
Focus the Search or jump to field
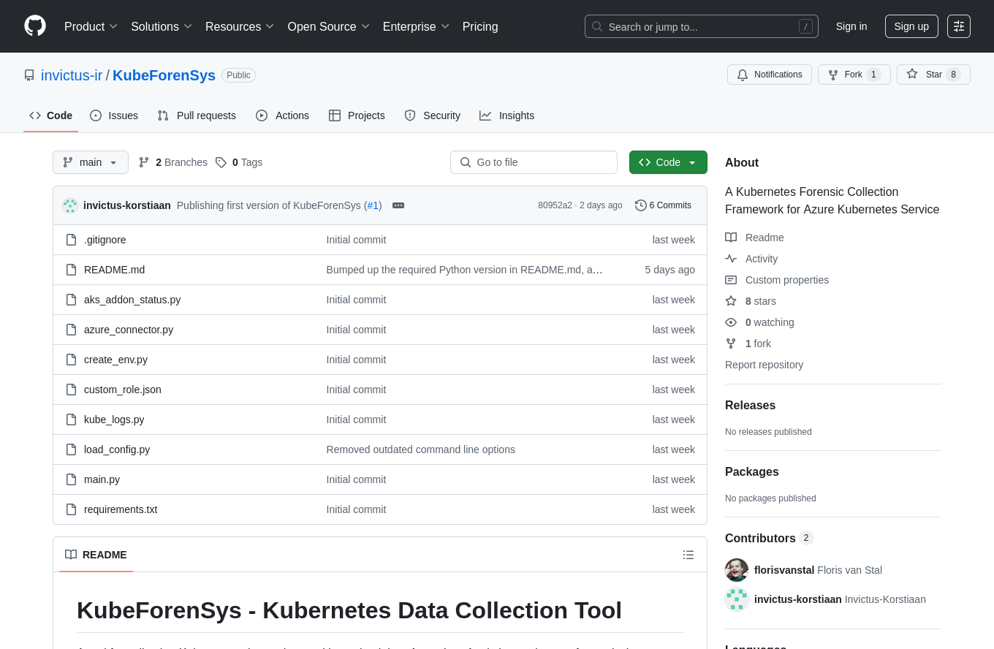pyautogui.click(x=702, y=26)
